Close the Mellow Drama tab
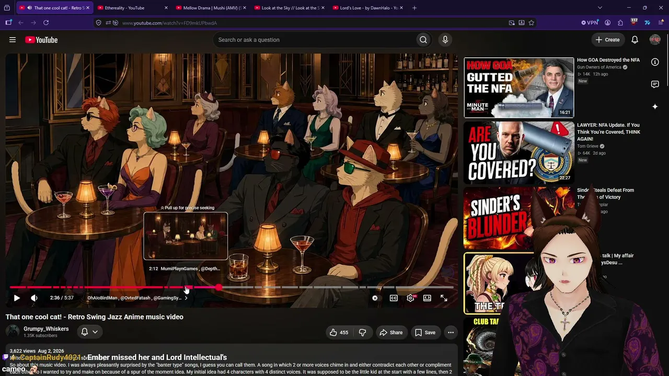This screenshot has height=376, width=669. (x=245, y=8)
